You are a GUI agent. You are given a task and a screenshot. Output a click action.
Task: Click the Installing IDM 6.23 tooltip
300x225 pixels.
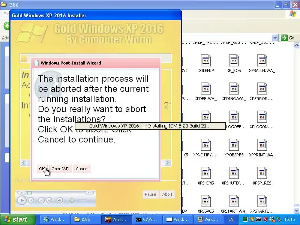point(150,126)
